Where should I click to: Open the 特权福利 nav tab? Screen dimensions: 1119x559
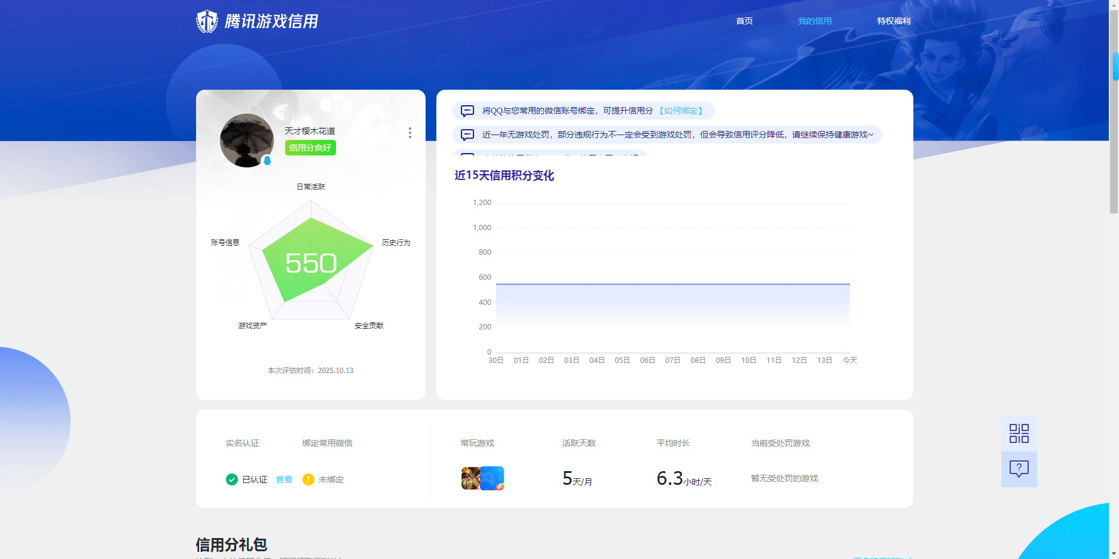pyautogui.click(x=894, y=21)
